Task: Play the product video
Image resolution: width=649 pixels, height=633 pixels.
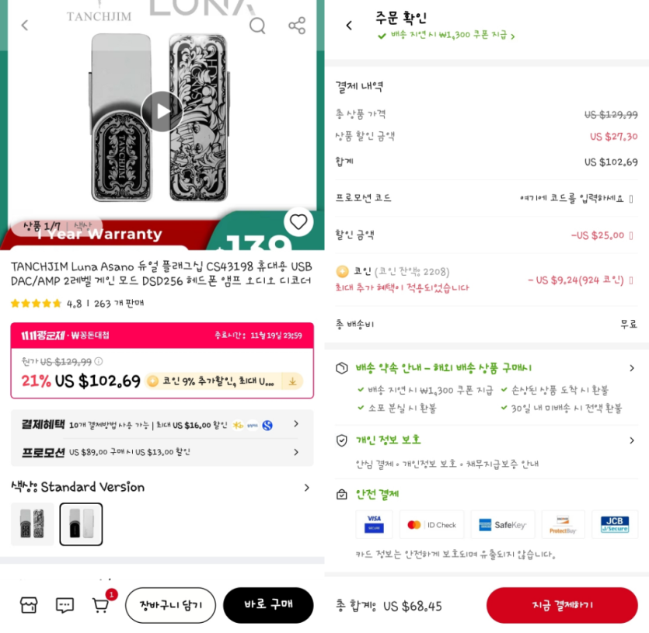Action: pyautogui.click(x=162, y=111)
